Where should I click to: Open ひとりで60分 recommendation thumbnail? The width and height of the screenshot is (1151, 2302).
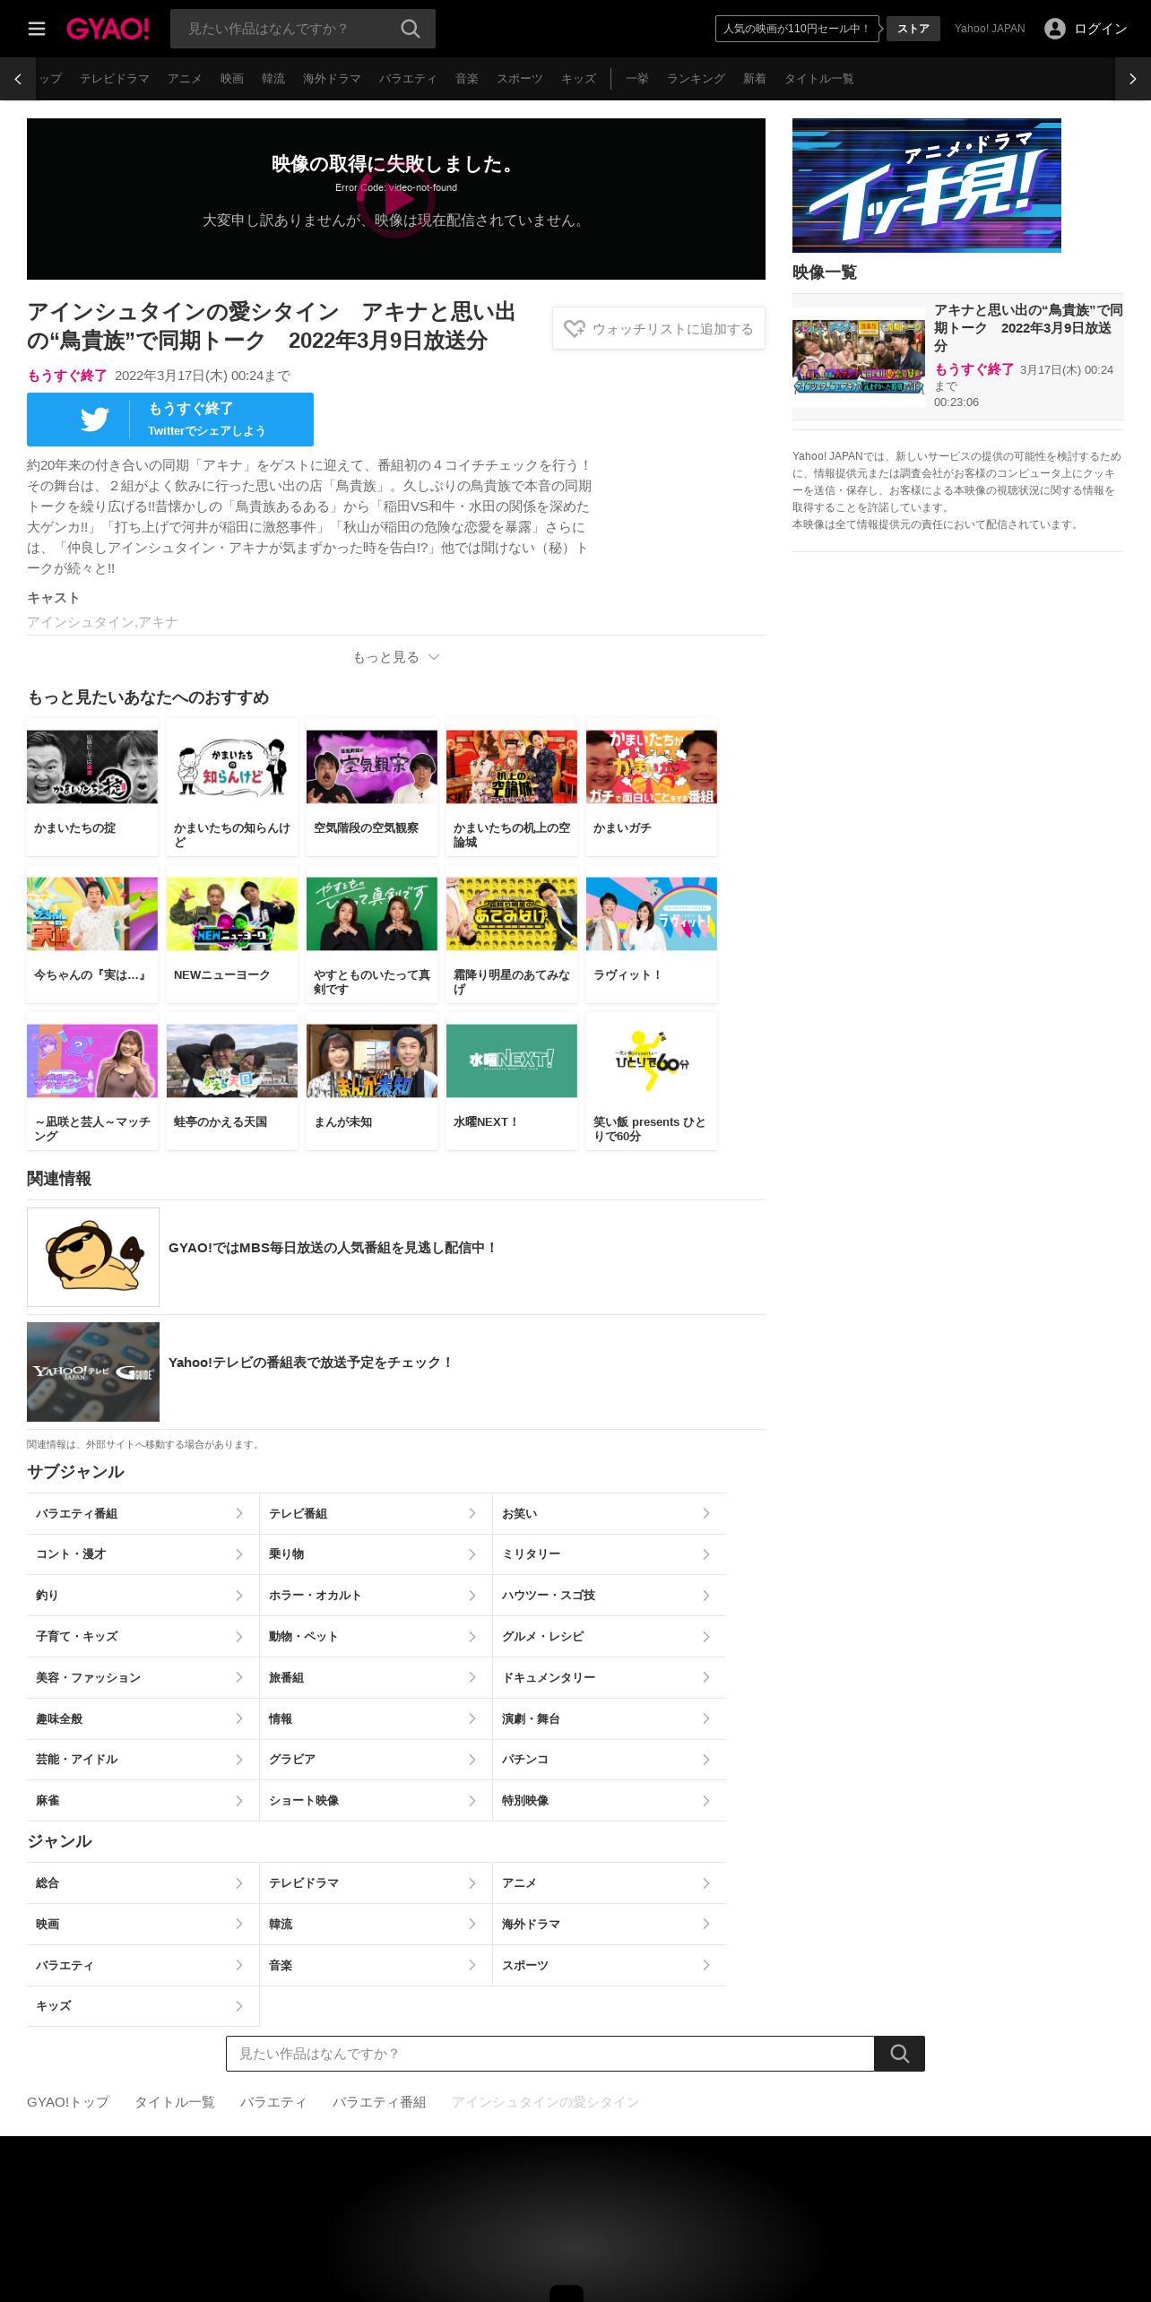[652, 1060]
